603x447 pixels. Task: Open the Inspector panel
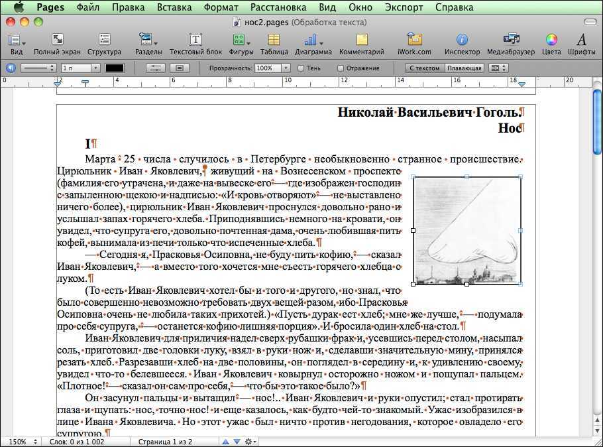coord(462,40)
